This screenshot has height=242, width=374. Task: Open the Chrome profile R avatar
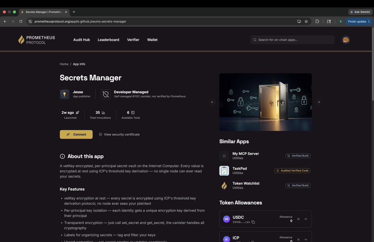click(x=341, y=21)
